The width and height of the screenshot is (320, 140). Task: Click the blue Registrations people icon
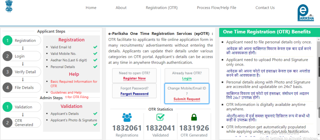coord(127,117)
